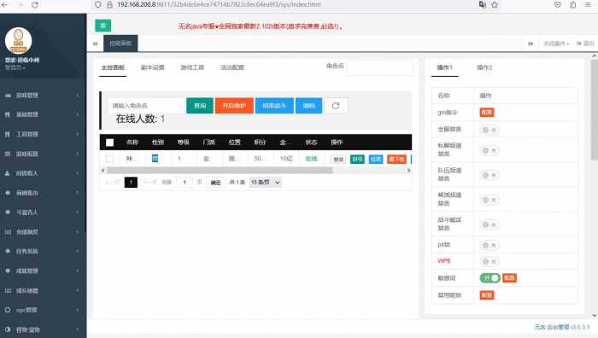Click the translate page icon in address bar
This screenshot has width=598, height=338.
[x=483, y=4]
